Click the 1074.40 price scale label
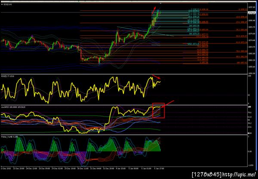This screenshot has height=179, width=258. pyautogui.click(x=251, y=40)
